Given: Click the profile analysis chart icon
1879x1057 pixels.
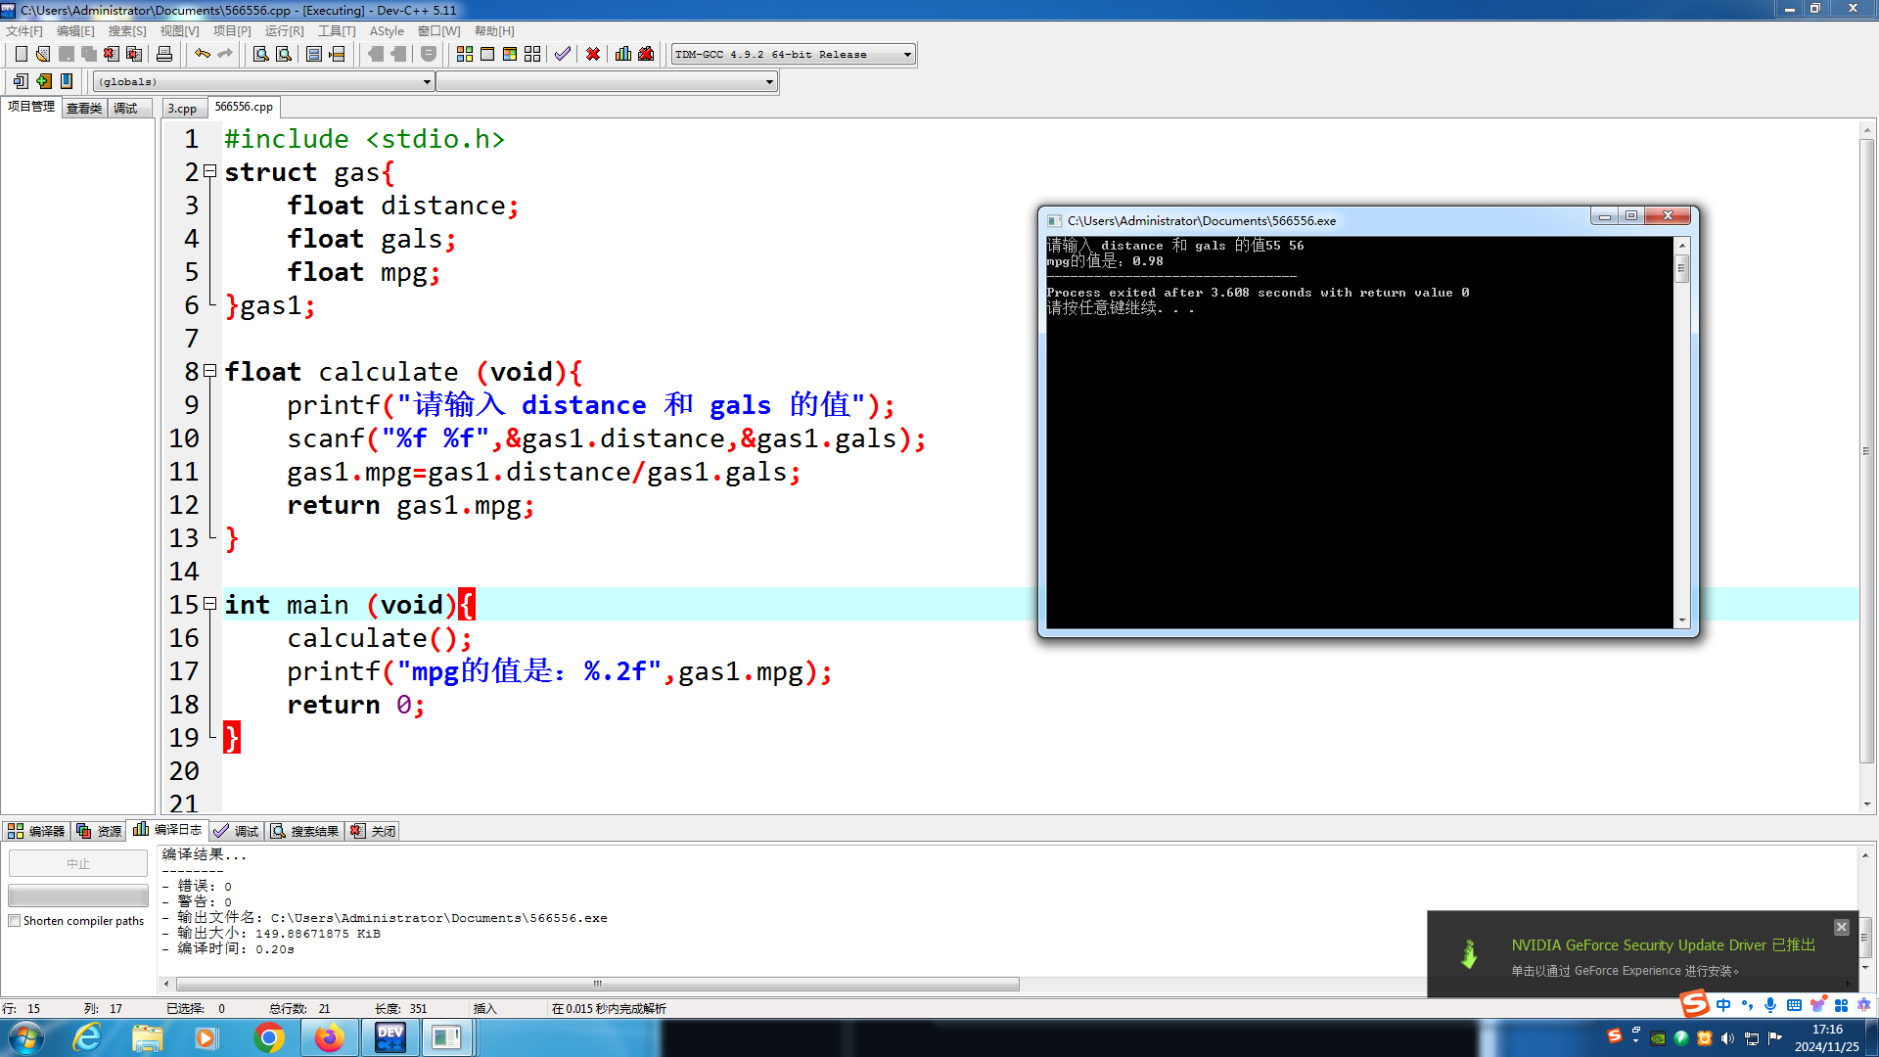Looking at the screenshot, I should [623, 54].
